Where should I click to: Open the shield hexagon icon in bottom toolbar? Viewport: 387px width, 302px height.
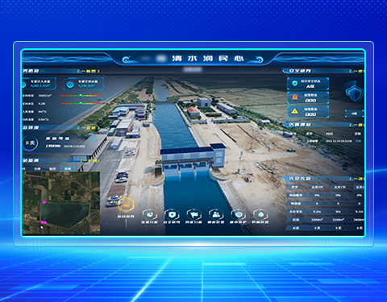[x=172, y=215]
